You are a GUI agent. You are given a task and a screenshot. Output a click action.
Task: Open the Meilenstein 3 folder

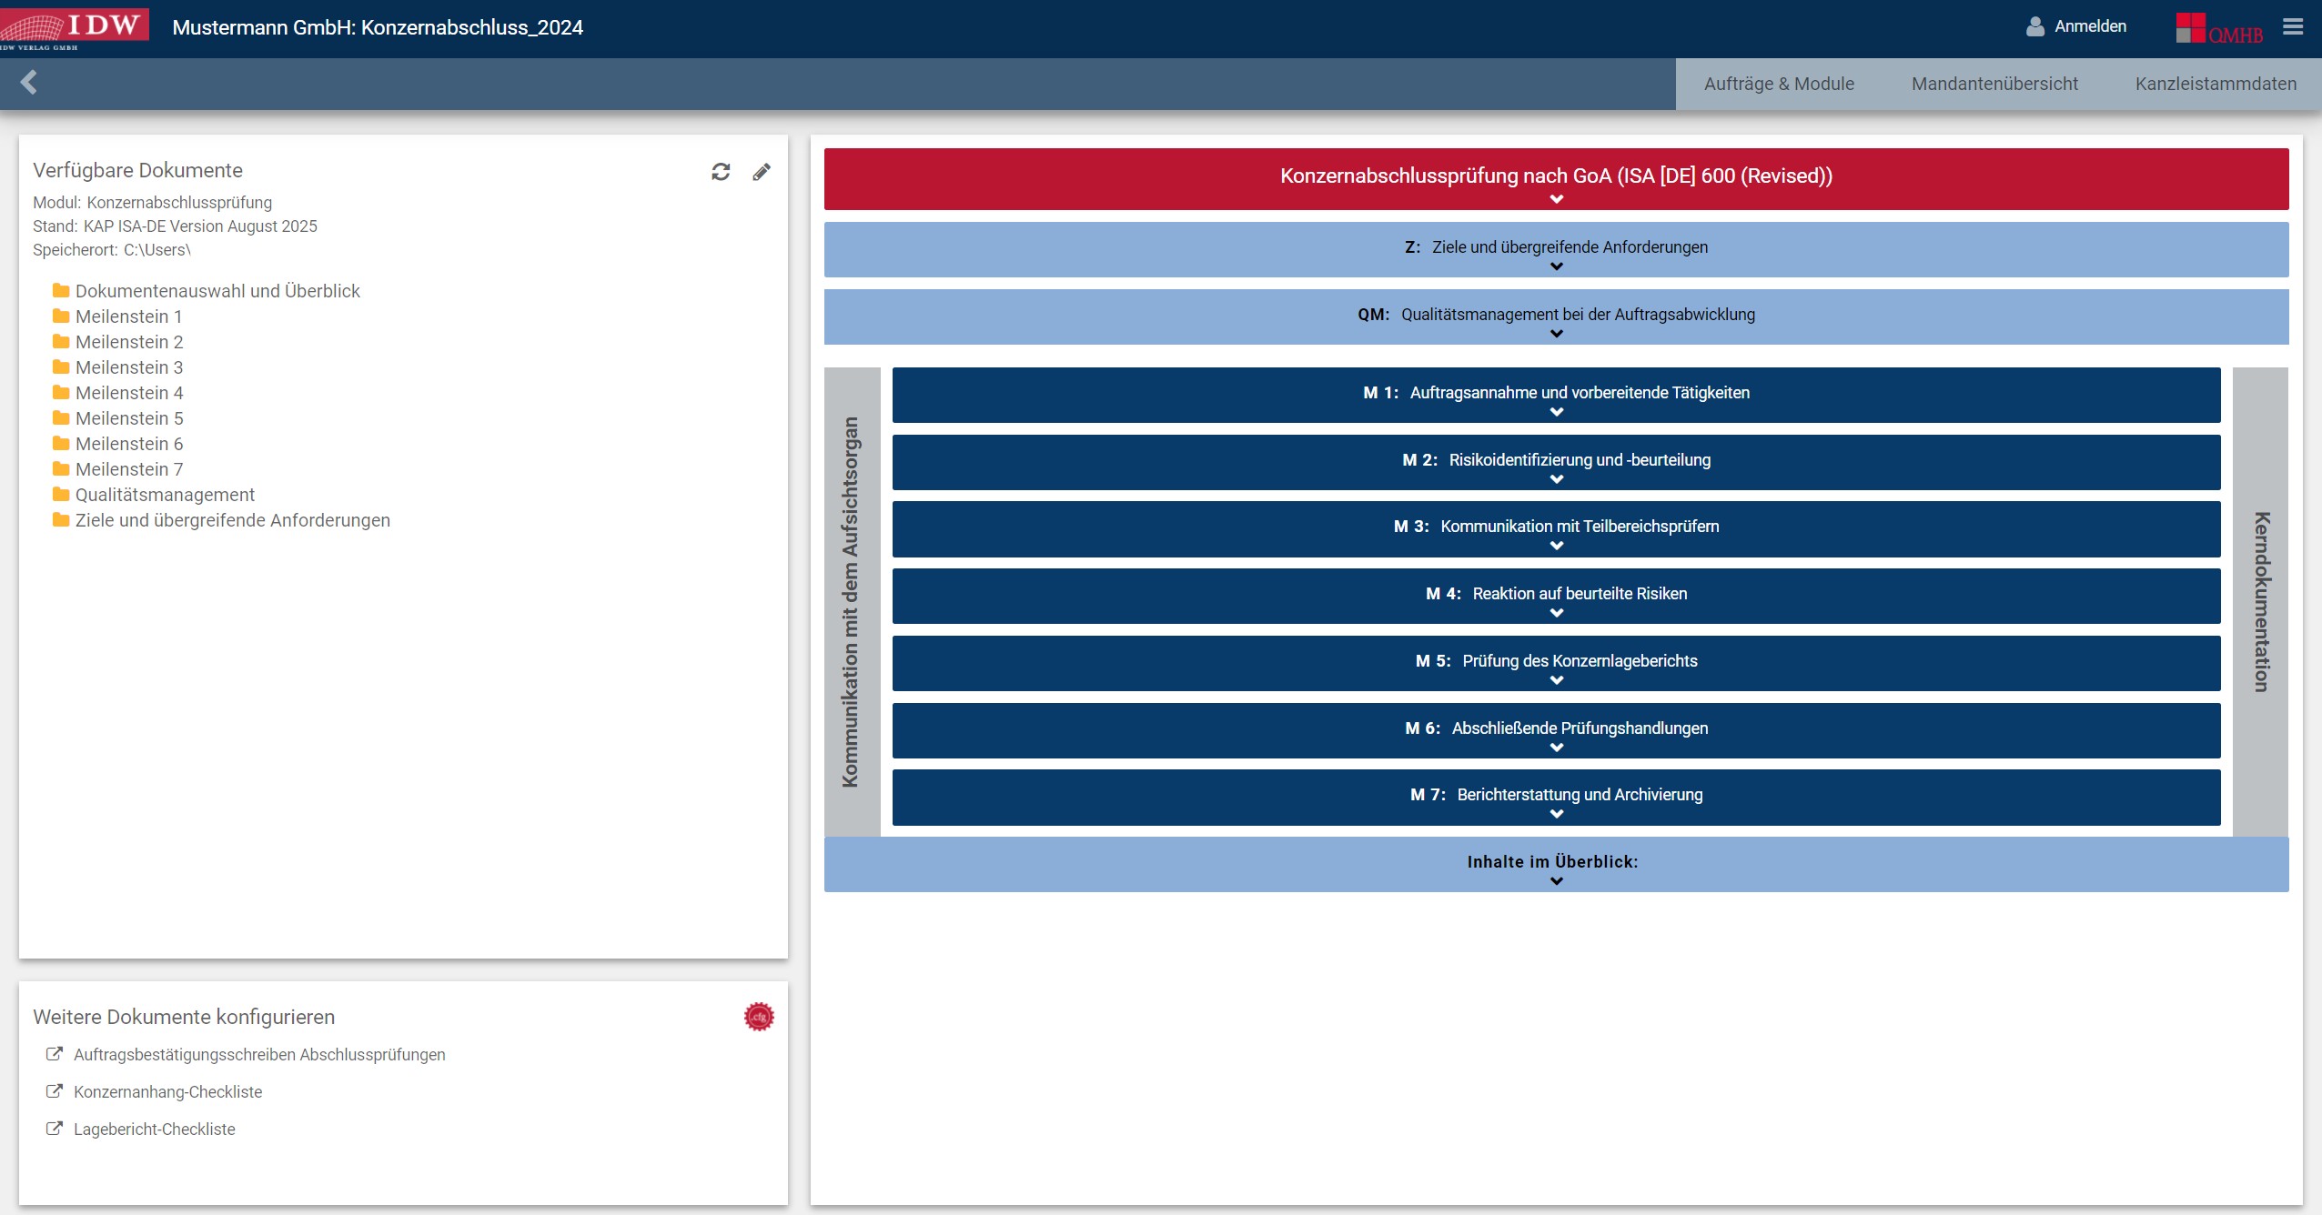point(129,367)
